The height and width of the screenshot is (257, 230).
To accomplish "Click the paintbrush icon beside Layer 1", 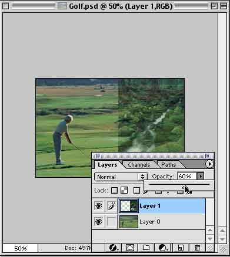I will [x=112, y=206].
